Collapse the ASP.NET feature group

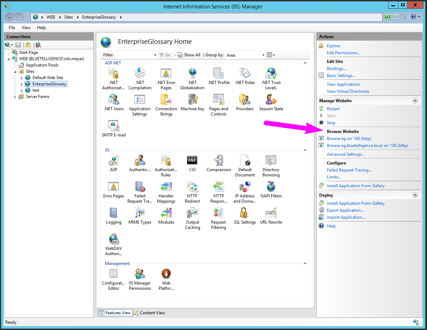pyautogui.click(x=304, y=63)
